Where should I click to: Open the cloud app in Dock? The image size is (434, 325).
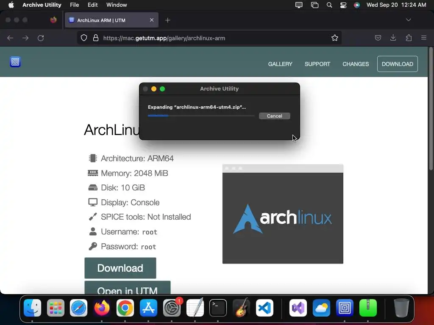click(321, 308)
